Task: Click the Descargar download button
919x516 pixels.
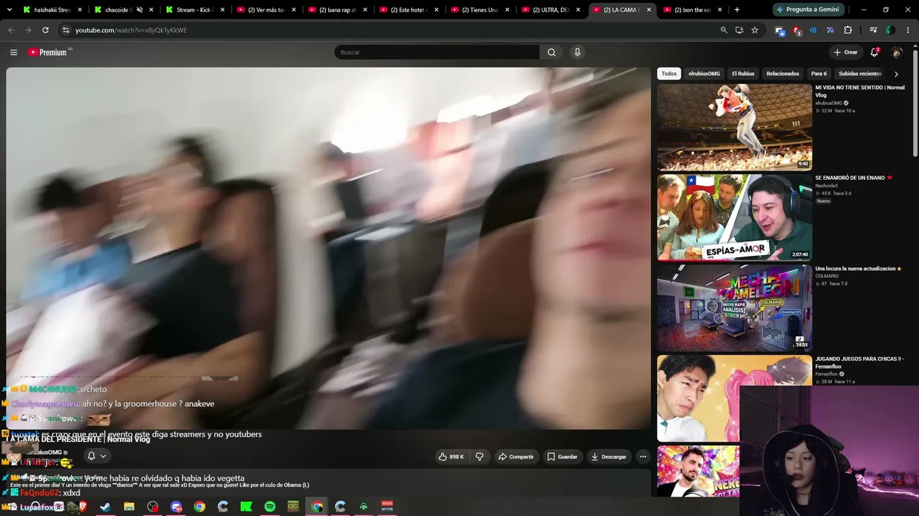Action: point(609,457)
